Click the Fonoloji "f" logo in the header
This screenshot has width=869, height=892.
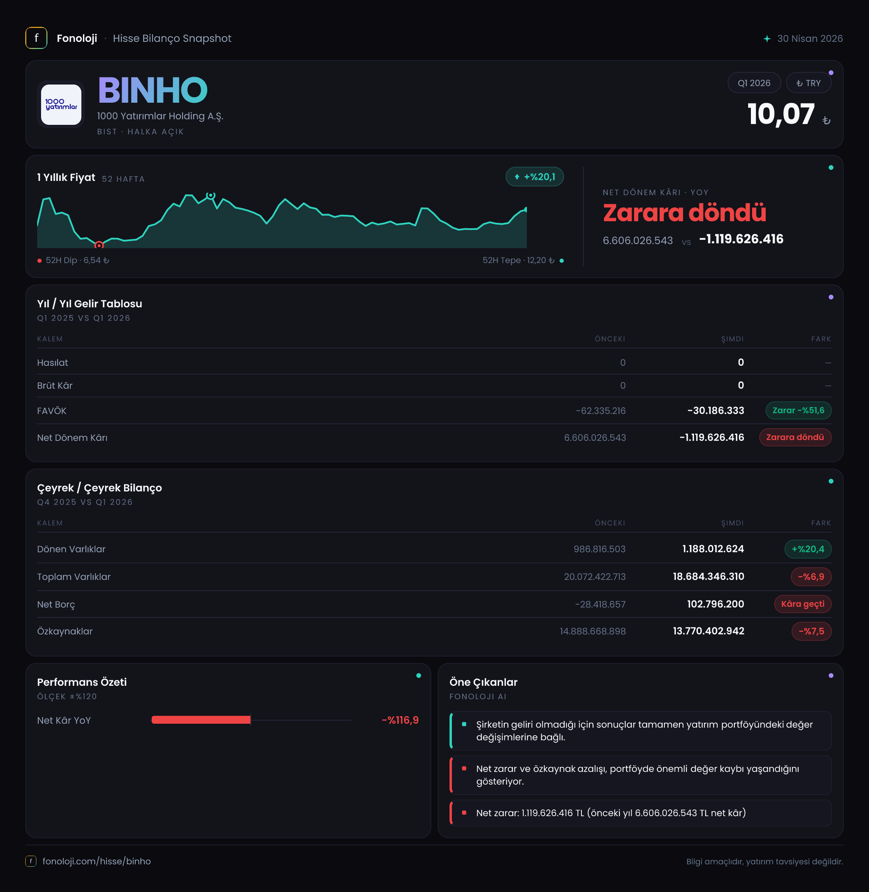(x=36, y=38)
